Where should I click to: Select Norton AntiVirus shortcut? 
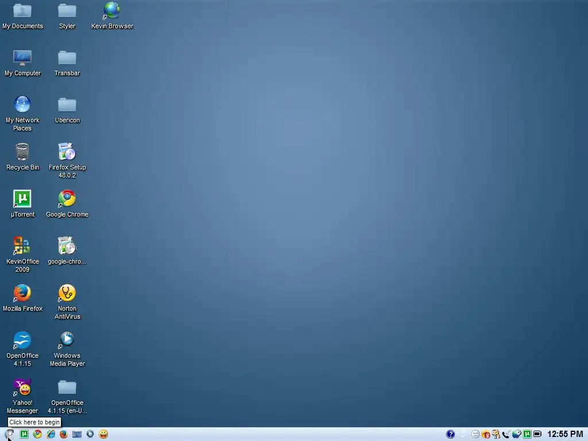[67, 293]
